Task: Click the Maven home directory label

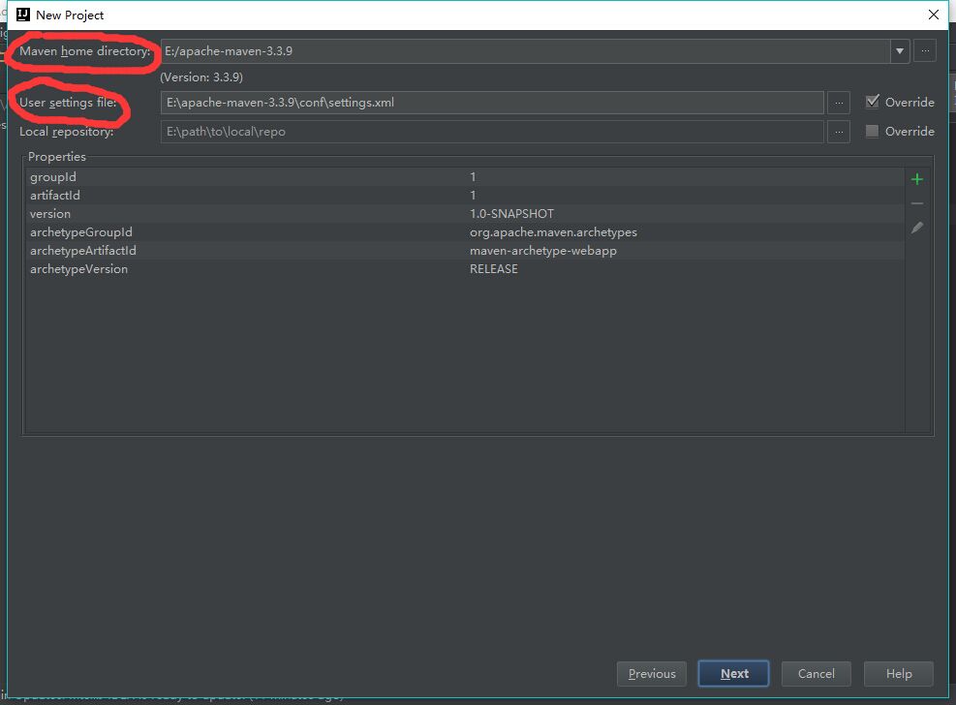Action: (x=84, y=51)
